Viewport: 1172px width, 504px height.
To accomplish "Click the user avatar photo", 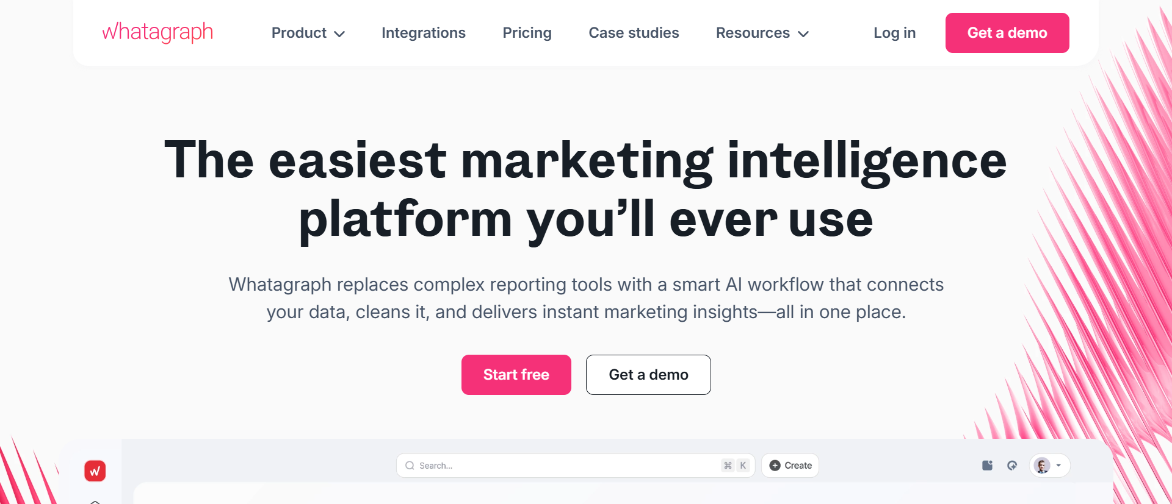I will 1043,466.
